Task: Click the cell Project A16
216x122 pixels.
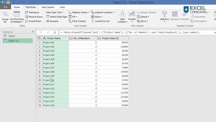Action: 56,105
